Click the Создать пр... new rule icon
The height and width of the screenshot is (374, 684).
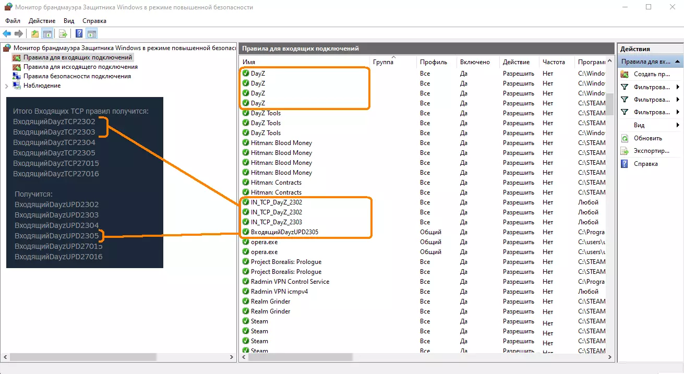click(x=625, y=74)
